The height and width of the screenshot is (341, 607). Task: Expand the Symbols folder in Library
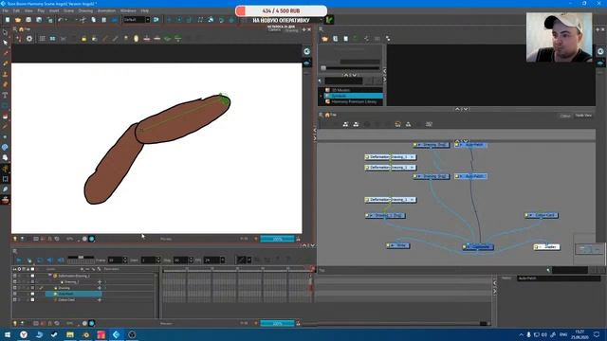[321, 96]
